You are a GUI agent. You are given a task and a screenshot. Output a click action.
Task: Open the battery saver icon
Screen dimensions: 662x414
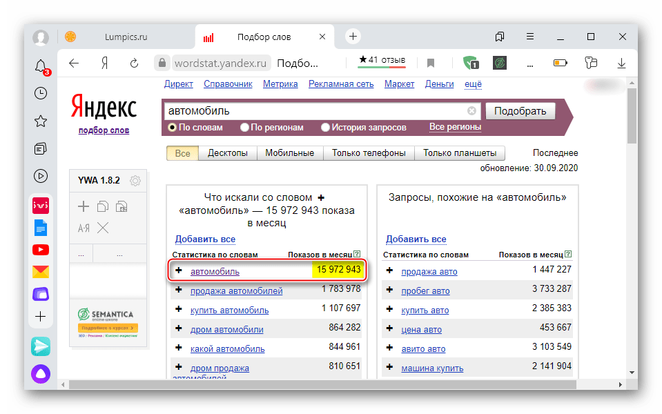(561, 63)
